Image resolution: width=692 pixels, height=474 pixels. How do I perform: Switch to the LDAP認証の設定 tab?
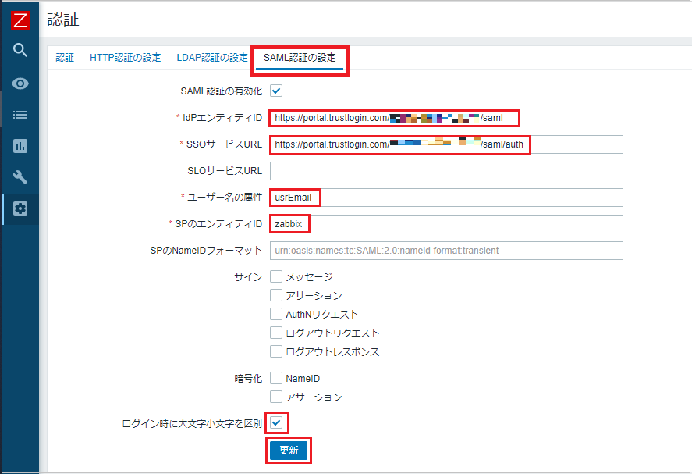coord(211,58)
